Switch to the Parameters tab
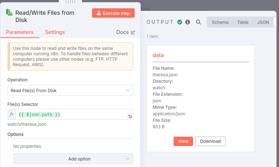Viewport: 279px width, 167px height. click(x=20, y=32)
